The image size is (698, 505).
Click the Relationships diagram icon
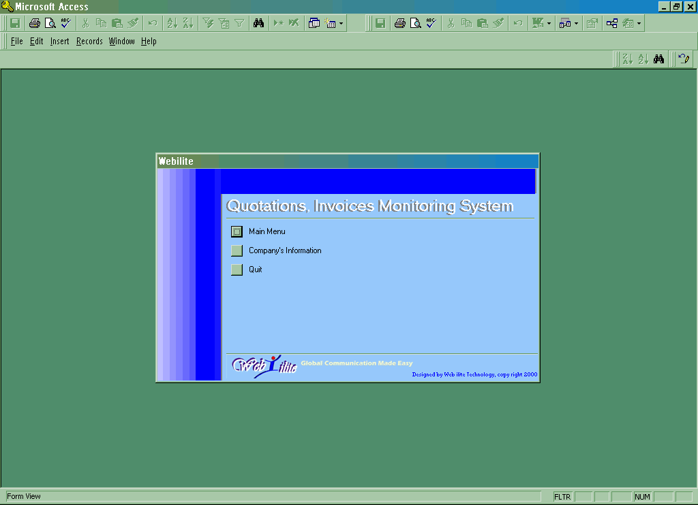click(x=612, y=23)
